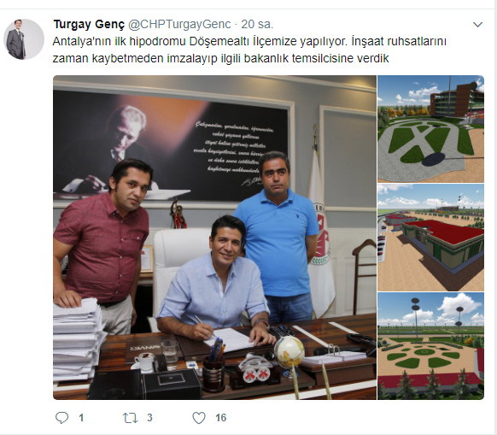497x435 pixels.
Task: Open Turgay Genç's profile avatar
Action: [24, 39]
